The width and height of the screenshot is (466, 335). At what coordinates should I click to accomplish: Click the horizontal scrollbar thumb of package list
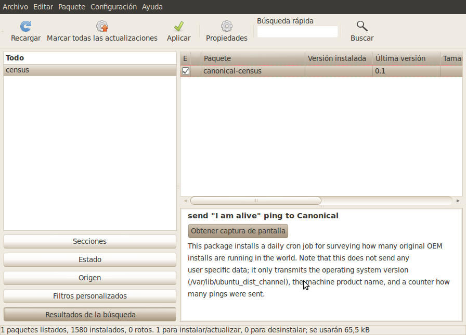pyautogui.click(x=255, y=201)
